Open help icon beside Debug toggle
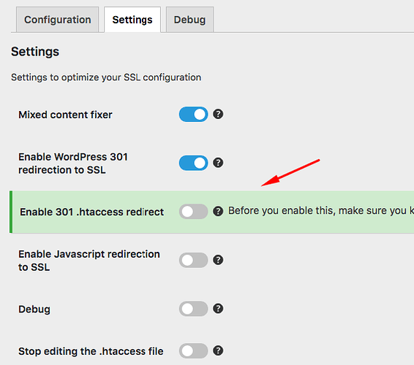 coord(218,308)
